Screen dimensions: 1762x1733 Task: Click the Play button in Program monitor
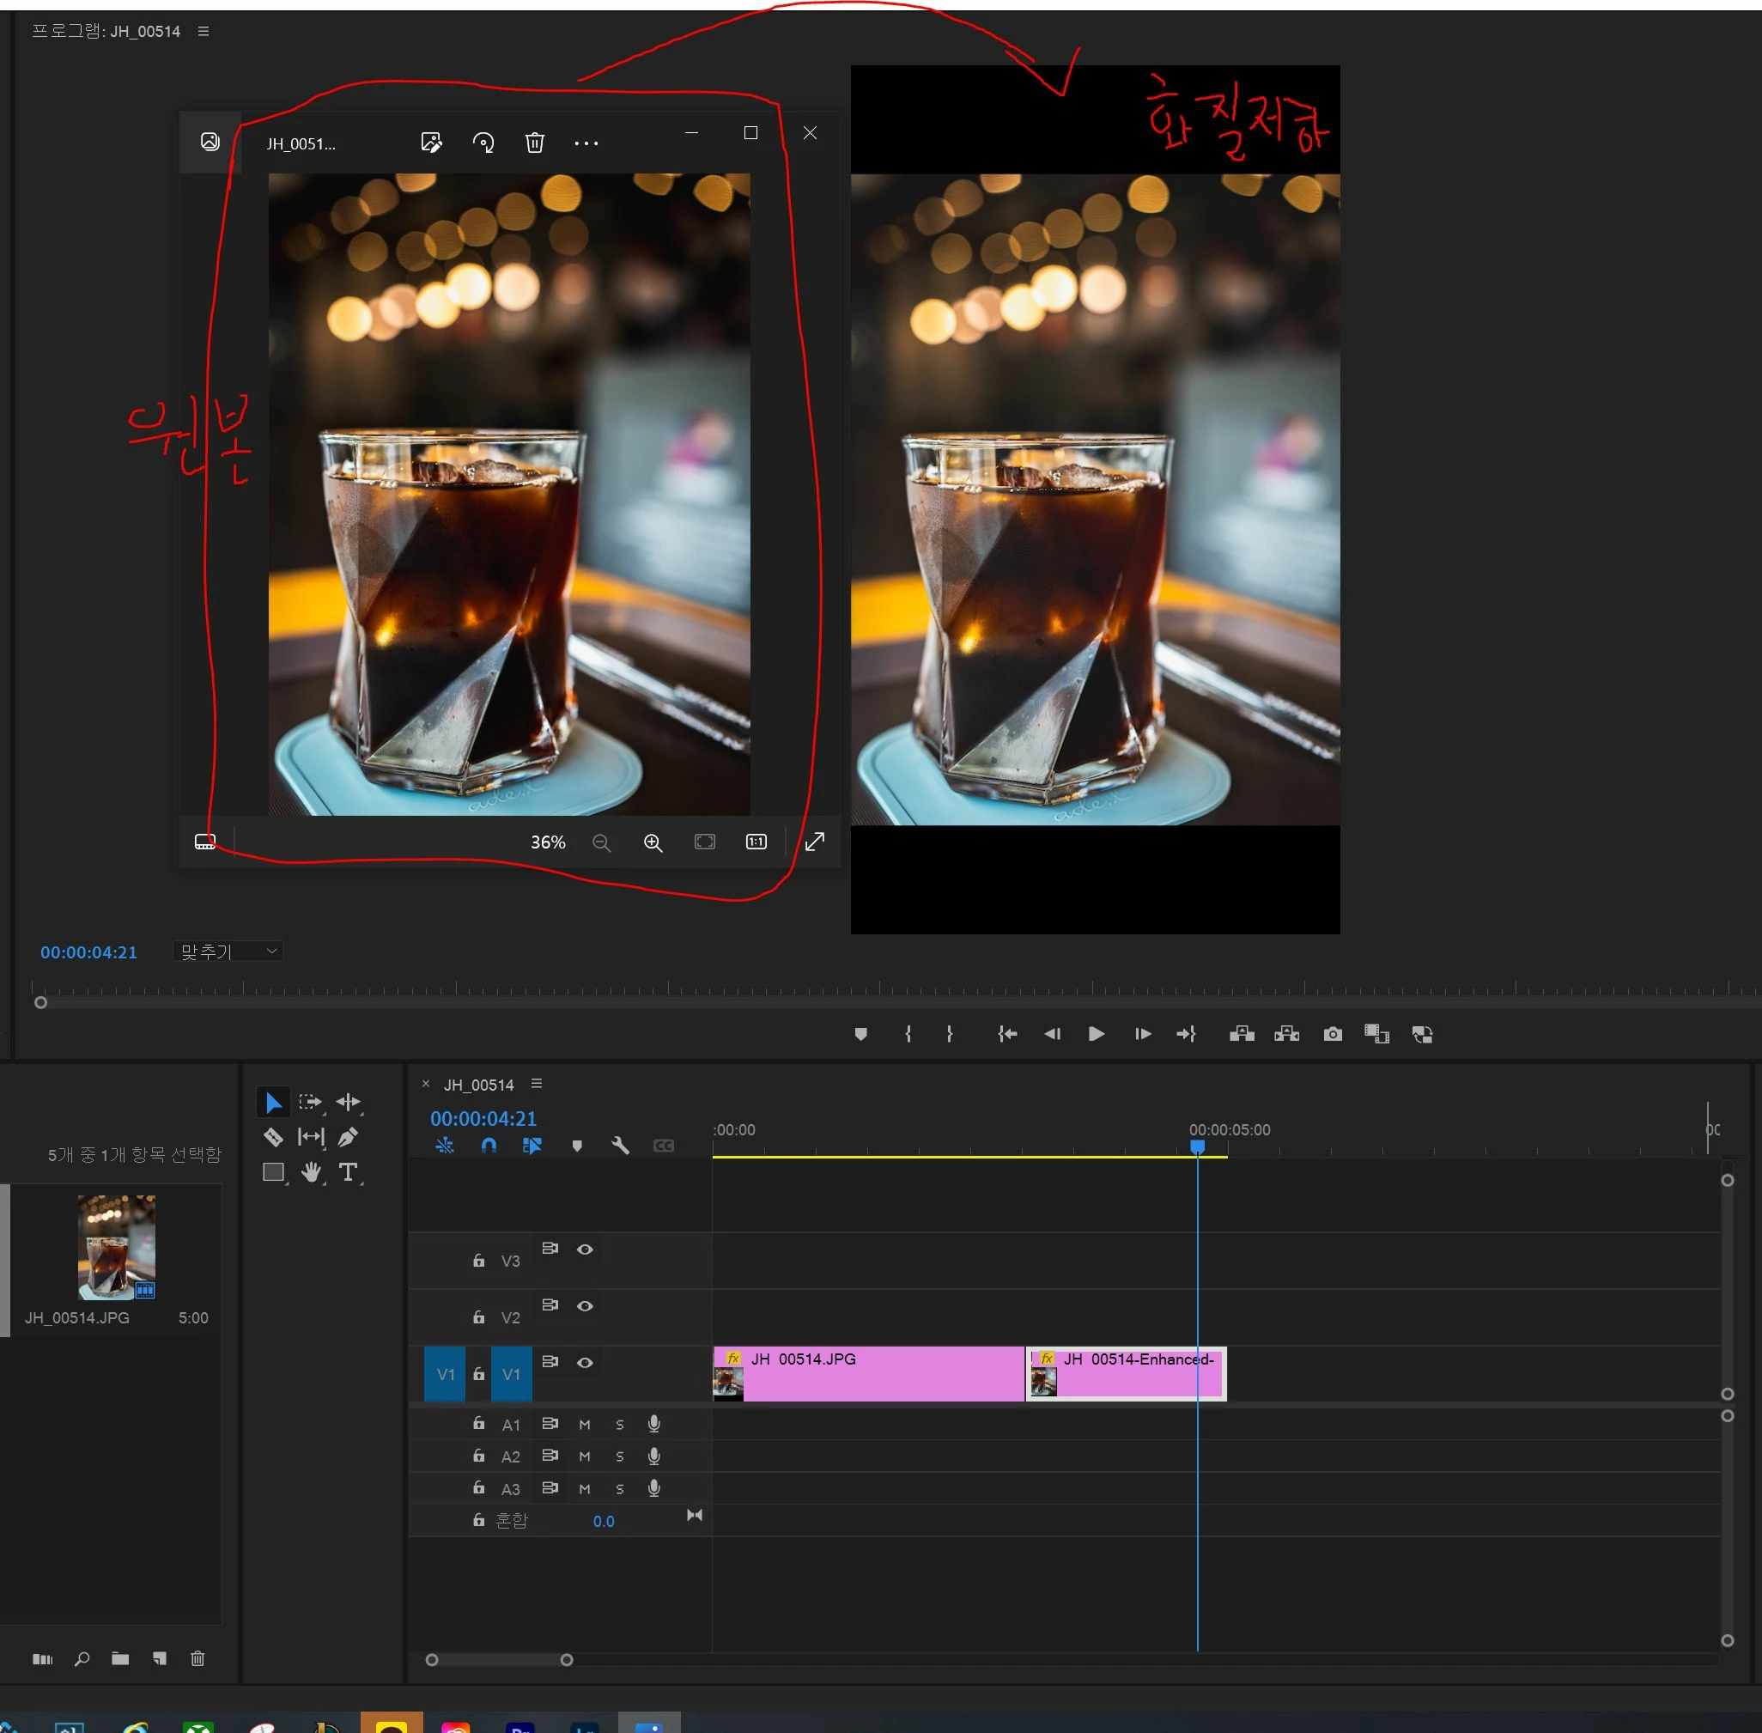(x=1096, y=1034)
